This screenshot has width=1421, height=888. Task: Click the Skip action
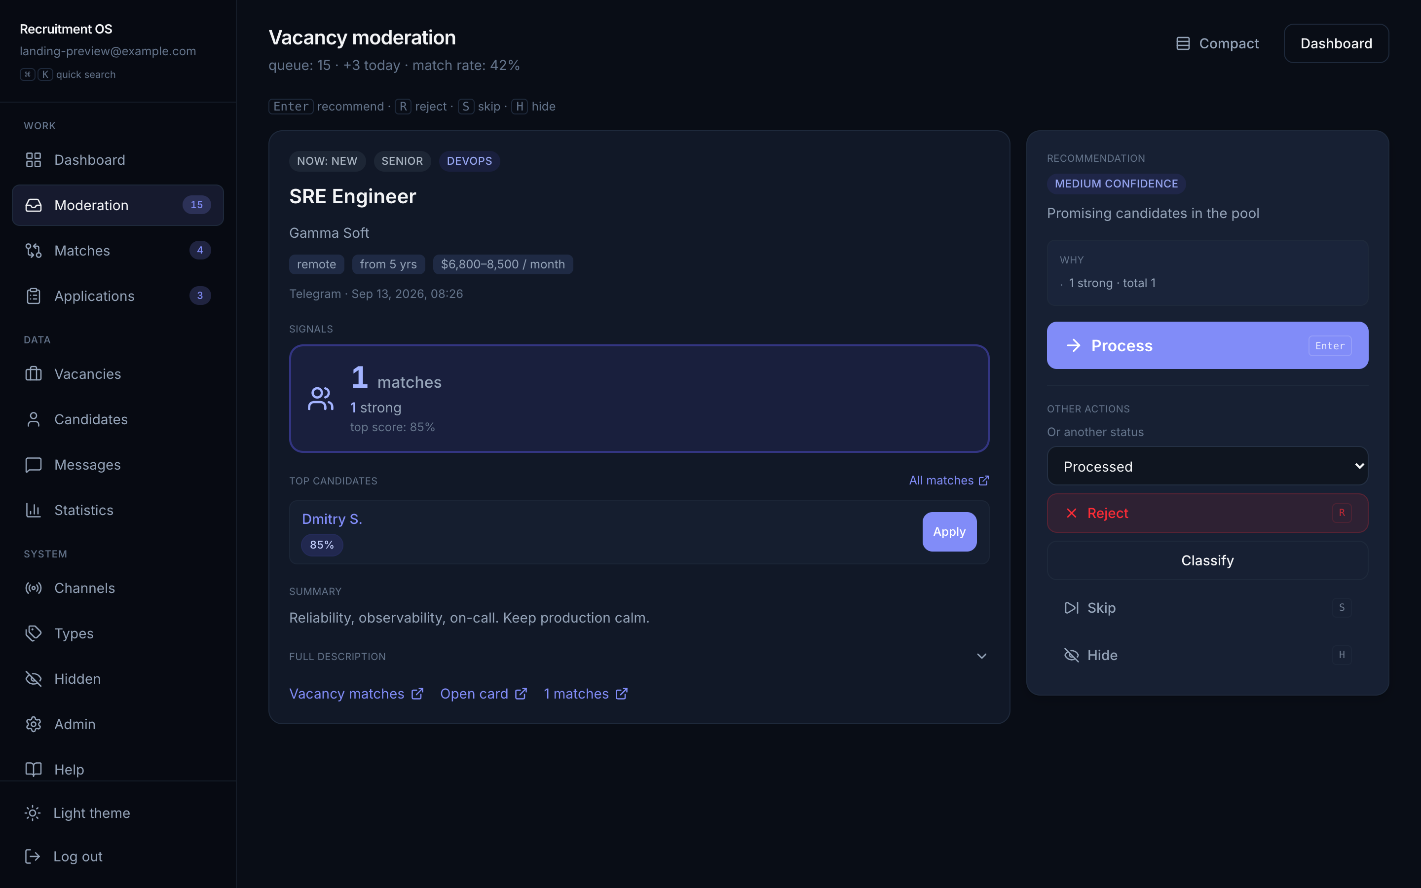pos(1207,608)
